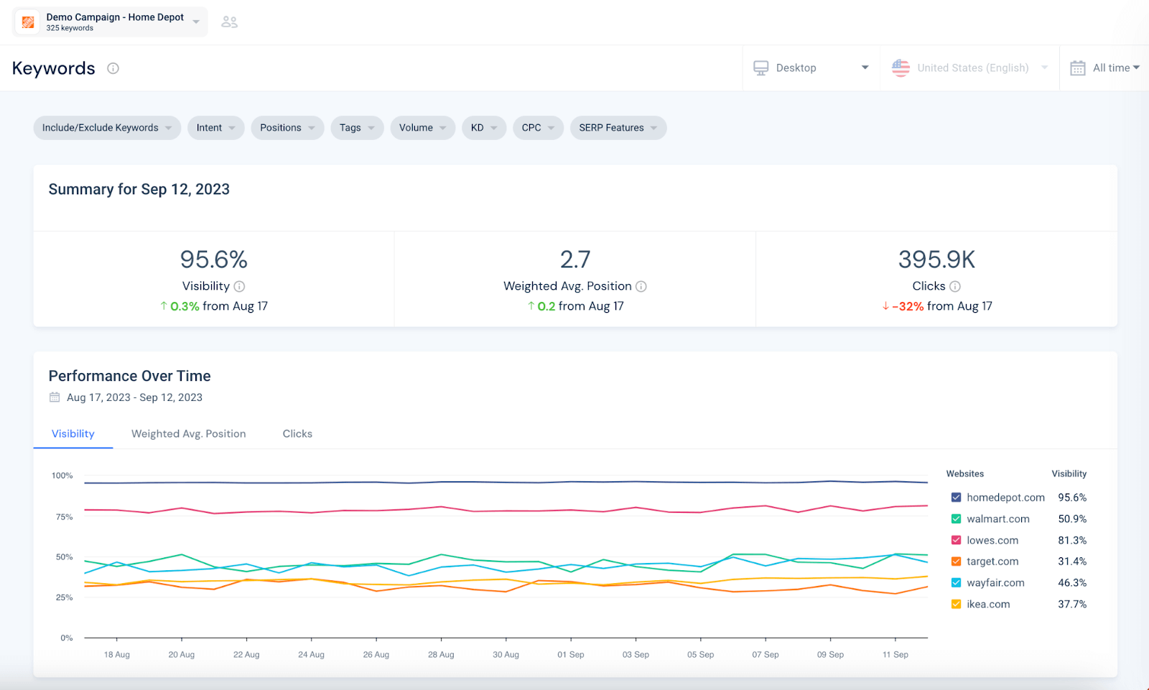Image resolution: width=1149 pixels, height=690 pixels.
Task: Click the Visibility info icon
Action: coord(240,286)
